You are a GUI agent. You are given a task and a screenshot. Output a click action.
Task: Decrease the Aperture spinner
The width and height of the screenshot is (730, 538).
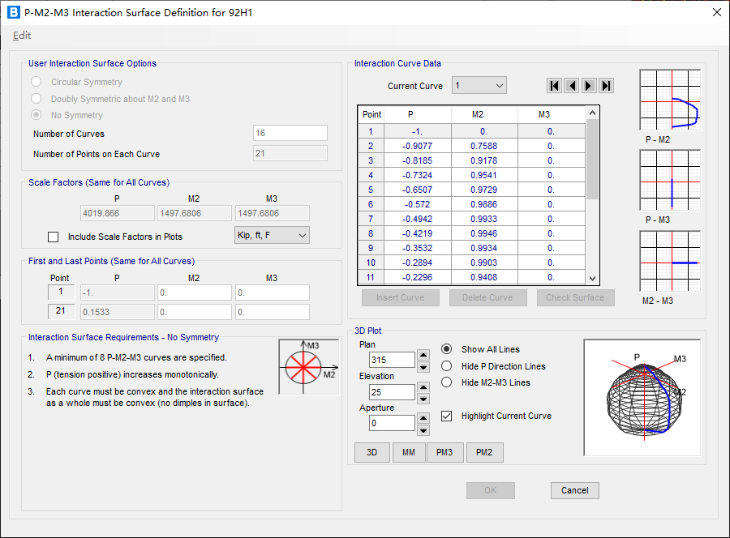(x=423, y=430)
